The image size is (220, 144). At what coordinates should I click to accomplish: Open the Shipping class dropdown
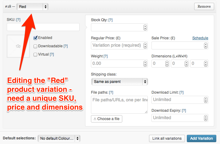[x=120, y=82]
